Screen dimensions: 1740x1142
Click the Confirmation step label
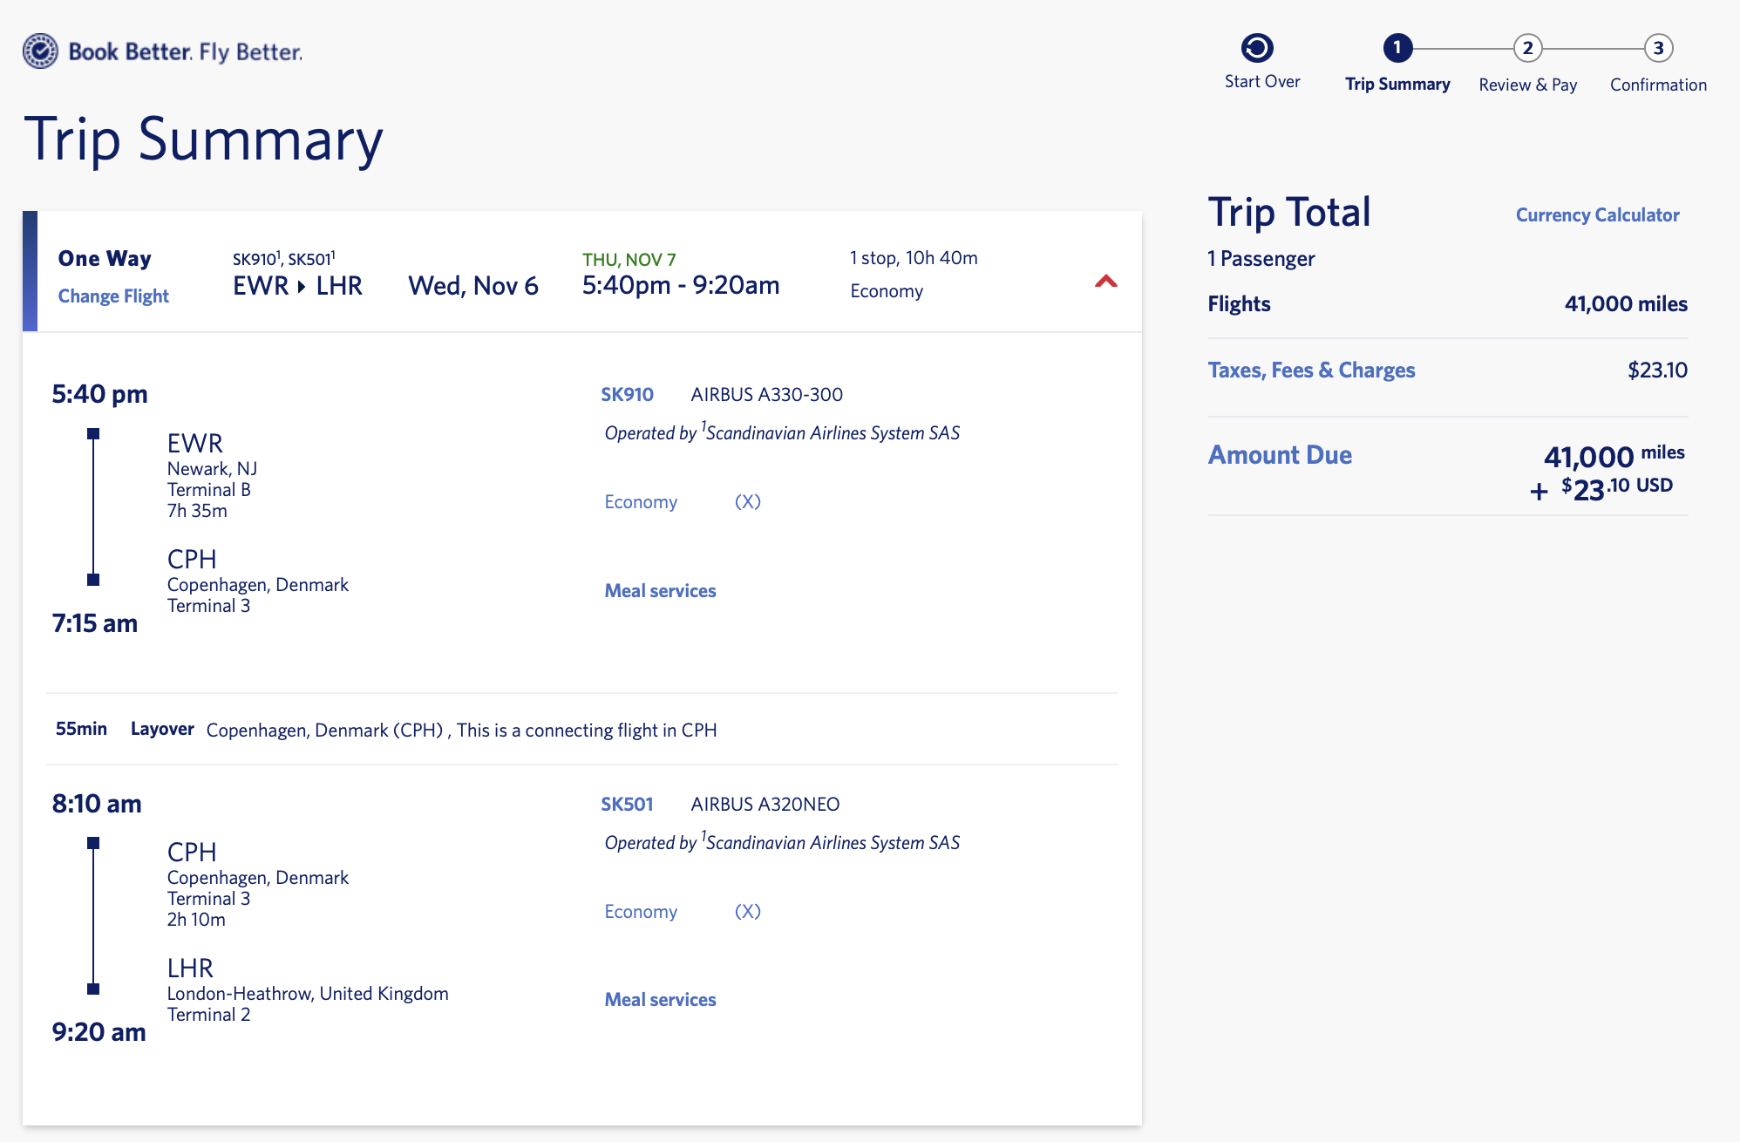(1658, 85)
